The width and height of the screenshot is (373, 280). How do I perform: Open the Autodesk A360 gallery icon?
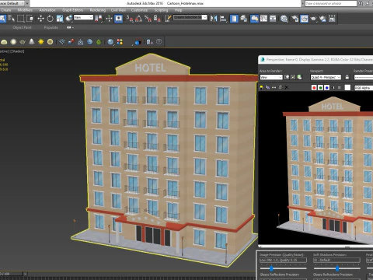[x=332, y=19]
